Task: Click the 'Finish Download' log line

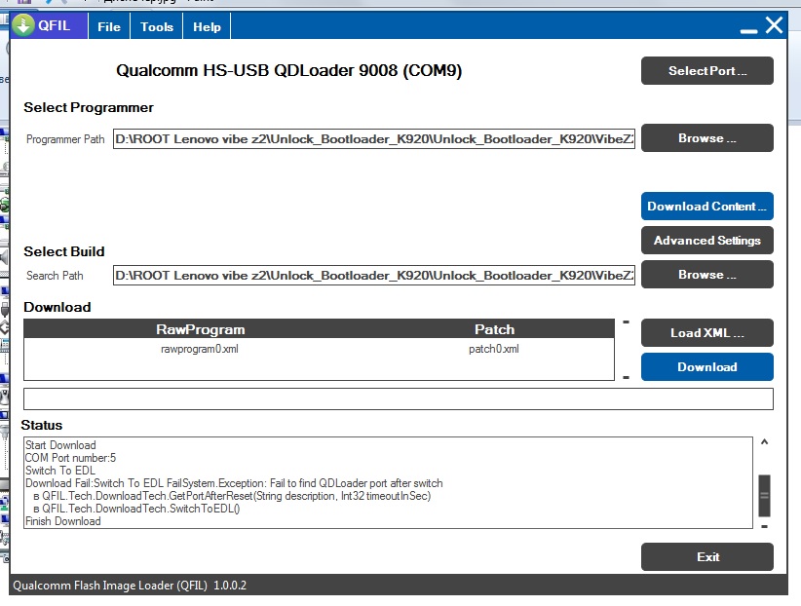Action: click(x=62, y=521)
